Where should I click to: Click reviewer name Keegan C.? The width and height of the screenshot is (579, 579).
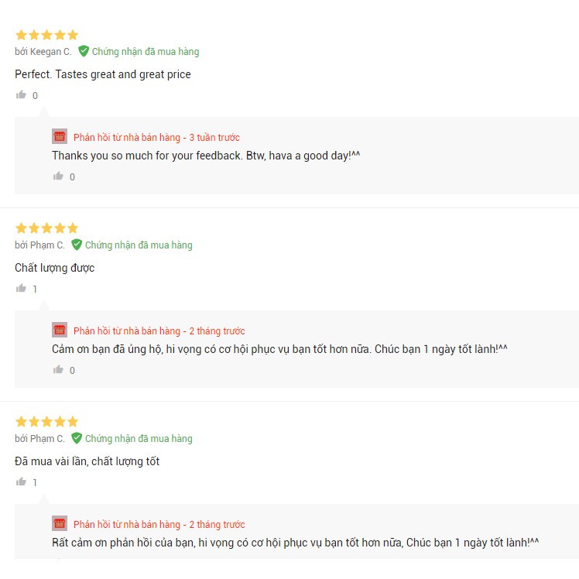coord(50,52)
